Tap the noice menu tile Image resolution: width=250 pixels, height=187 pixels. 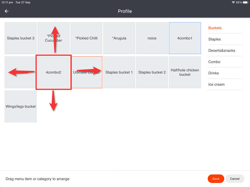coord(152,38)
